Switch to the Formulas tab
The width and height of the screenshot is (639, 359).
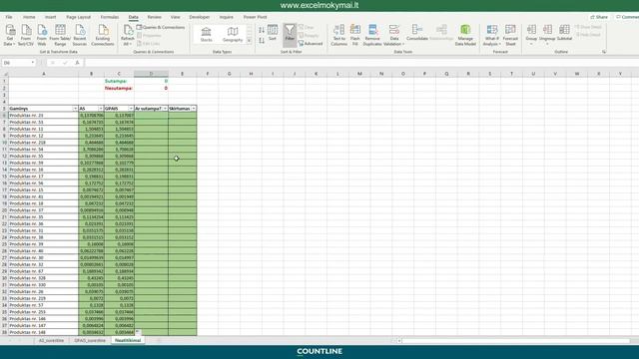pyautogui.click(x=110, y=17)
